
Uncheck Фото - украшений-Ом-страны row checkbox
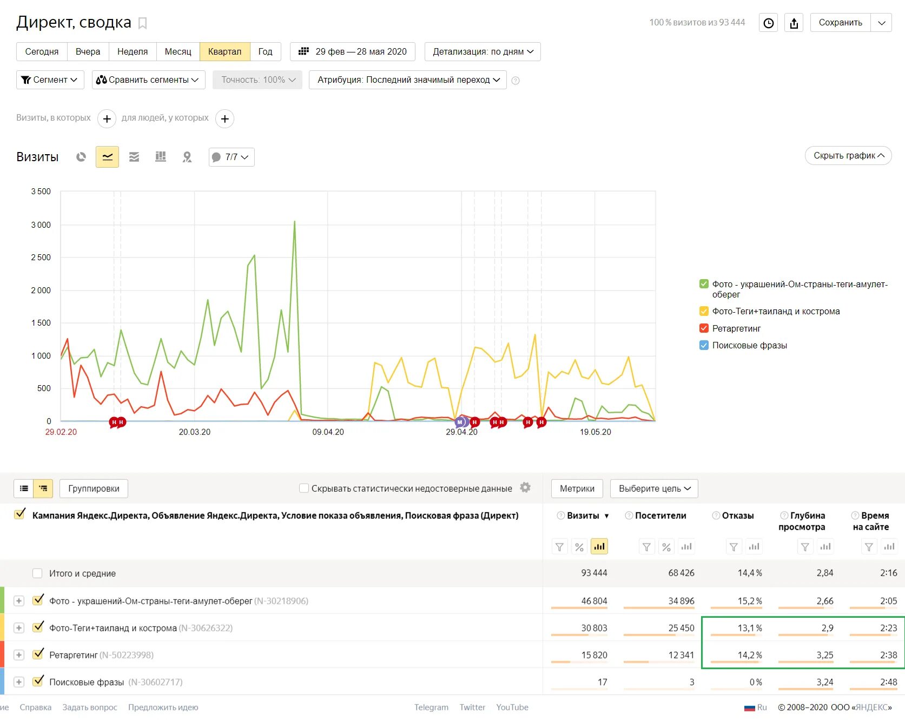[x=38, y=600]
